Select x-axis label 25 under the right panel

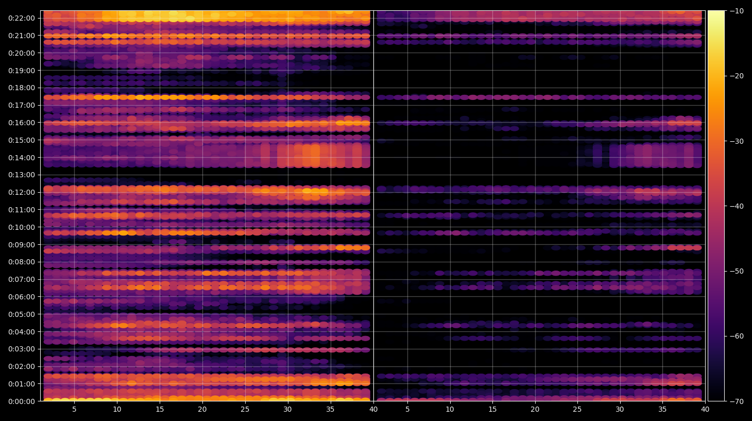(577, 410)
